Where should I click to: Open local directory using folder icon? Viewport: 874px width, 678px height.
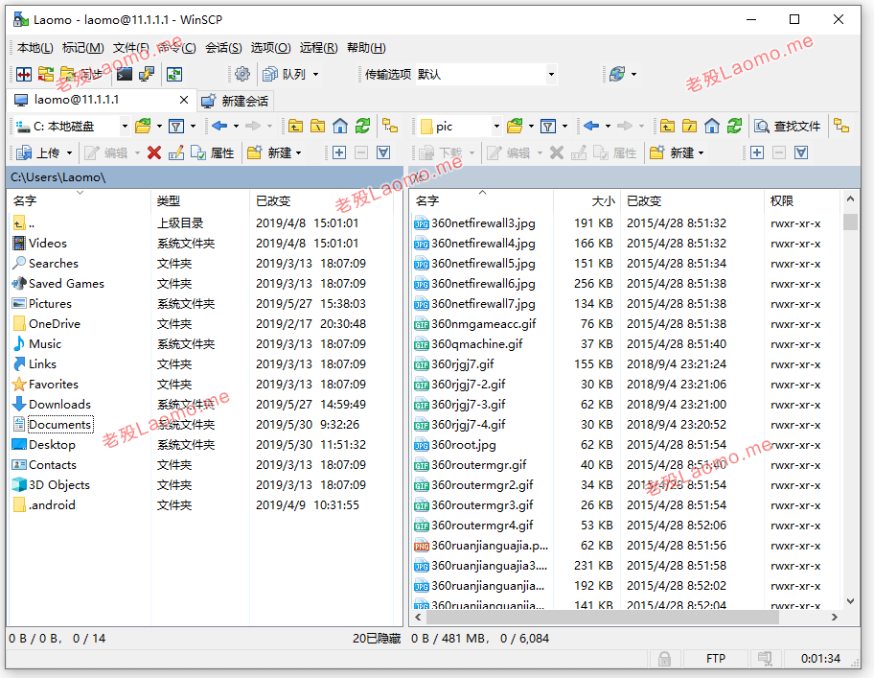point(143,127)
